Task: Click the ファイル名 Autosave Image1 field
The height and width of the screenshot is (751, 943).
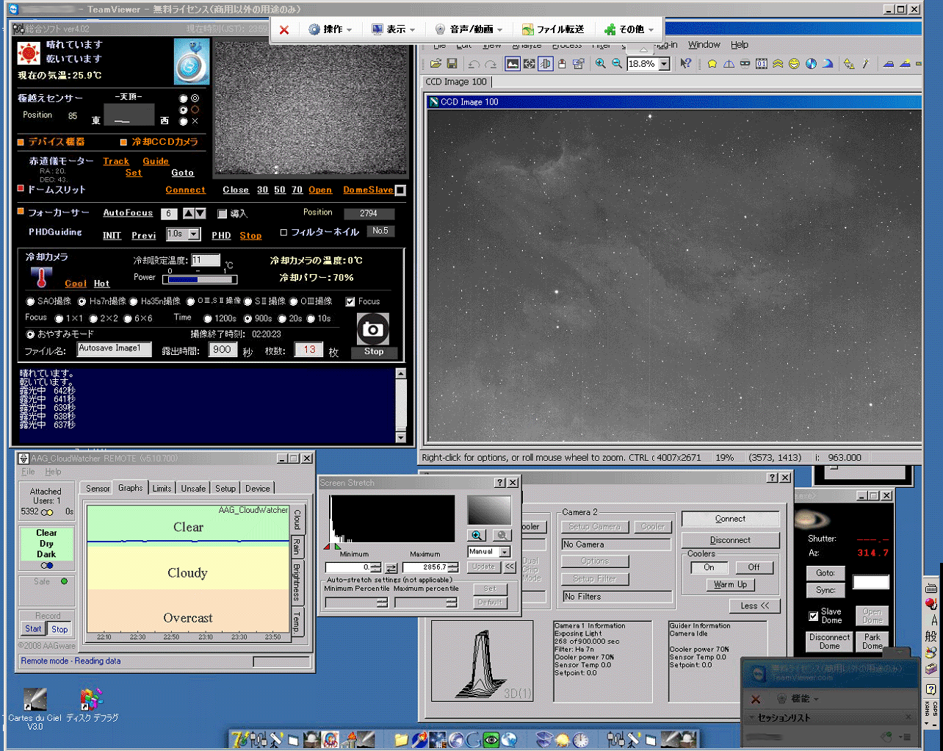Action: tap(115, 349)
